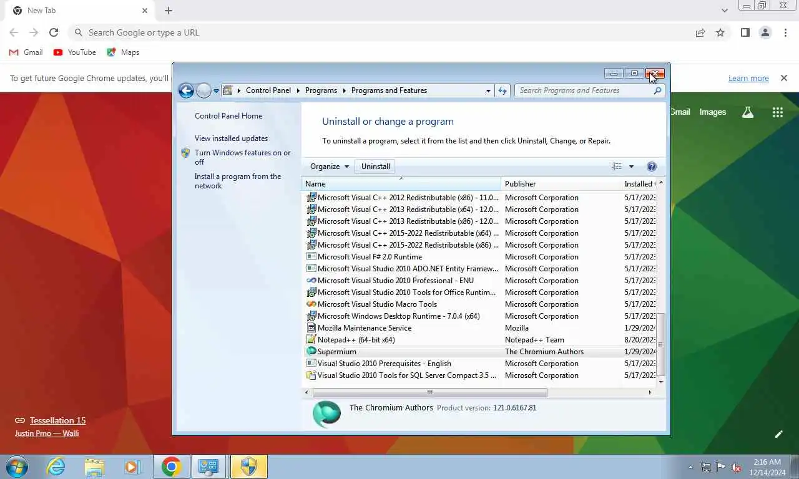Click the refresh button beside address path
Image resolution: width=799 pixels, height=479 pixels.
[502, 91]
